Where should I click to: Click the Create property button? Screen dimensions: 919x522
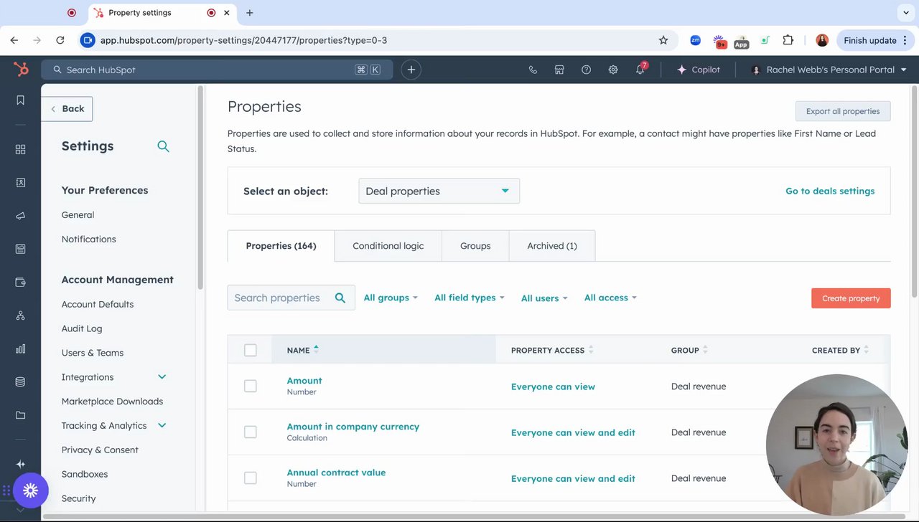click(851, 298)
